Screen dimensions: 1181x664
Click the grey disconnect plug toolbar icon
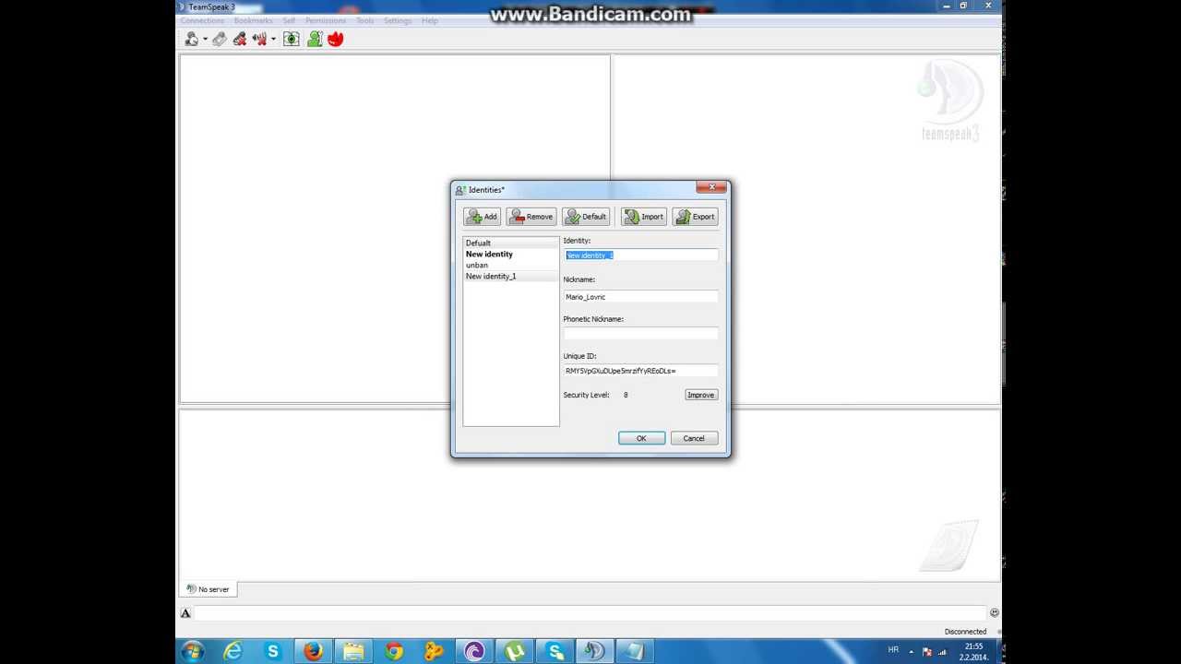[x=220, y=39]
